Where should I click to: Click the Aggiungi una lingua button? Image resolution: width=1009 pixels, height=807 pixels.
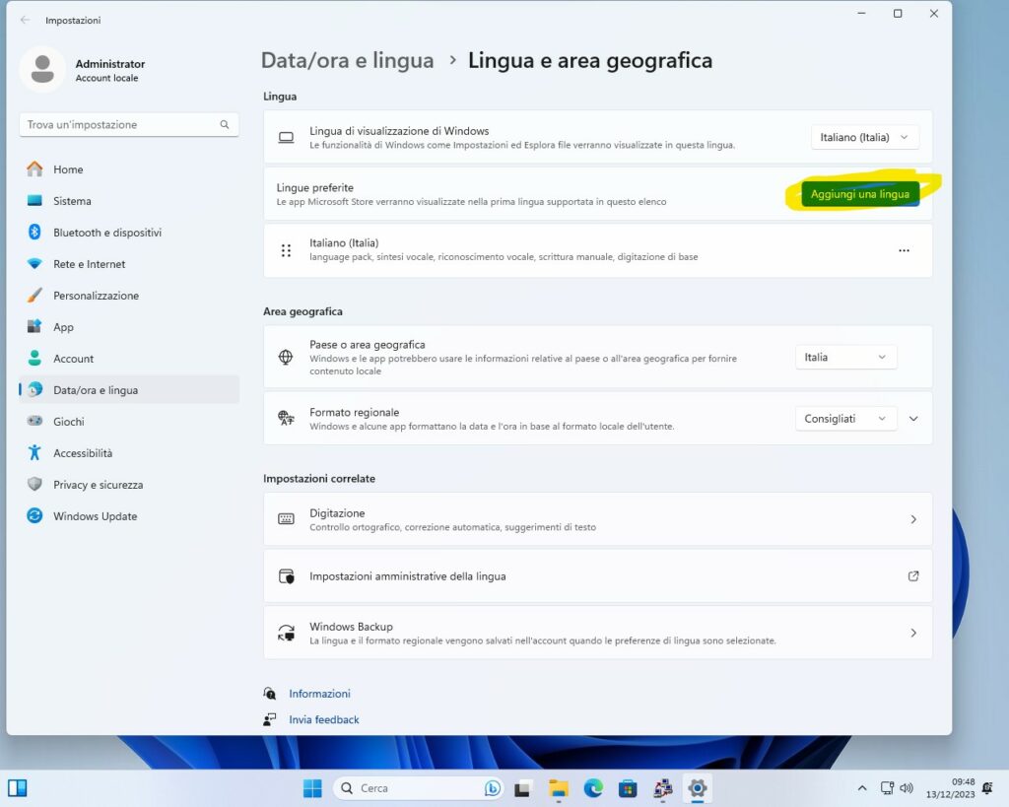(x=859, y=194)
